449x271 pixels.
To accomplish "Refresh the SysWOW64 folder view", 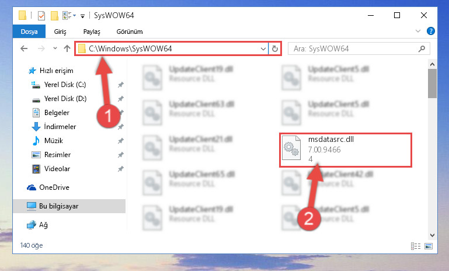I will (275, 48).
